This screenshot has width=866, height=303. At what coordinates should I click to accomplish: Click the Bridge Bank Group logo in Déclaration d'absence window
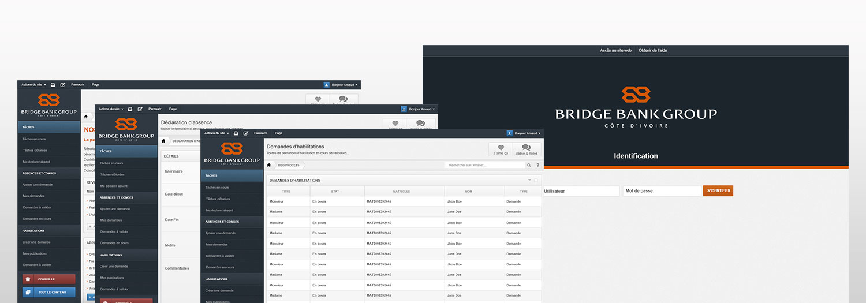point(126,130)
